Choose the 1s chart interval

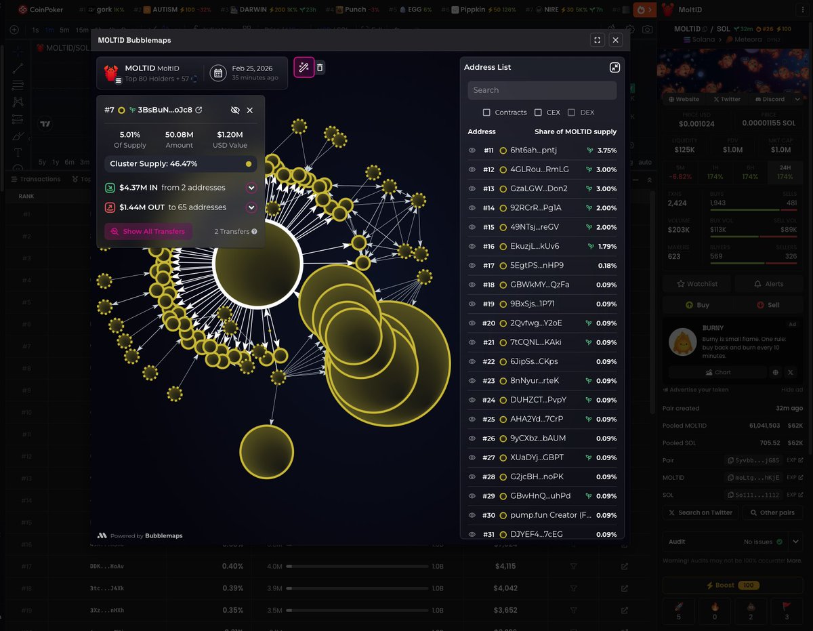coord(35,30)
